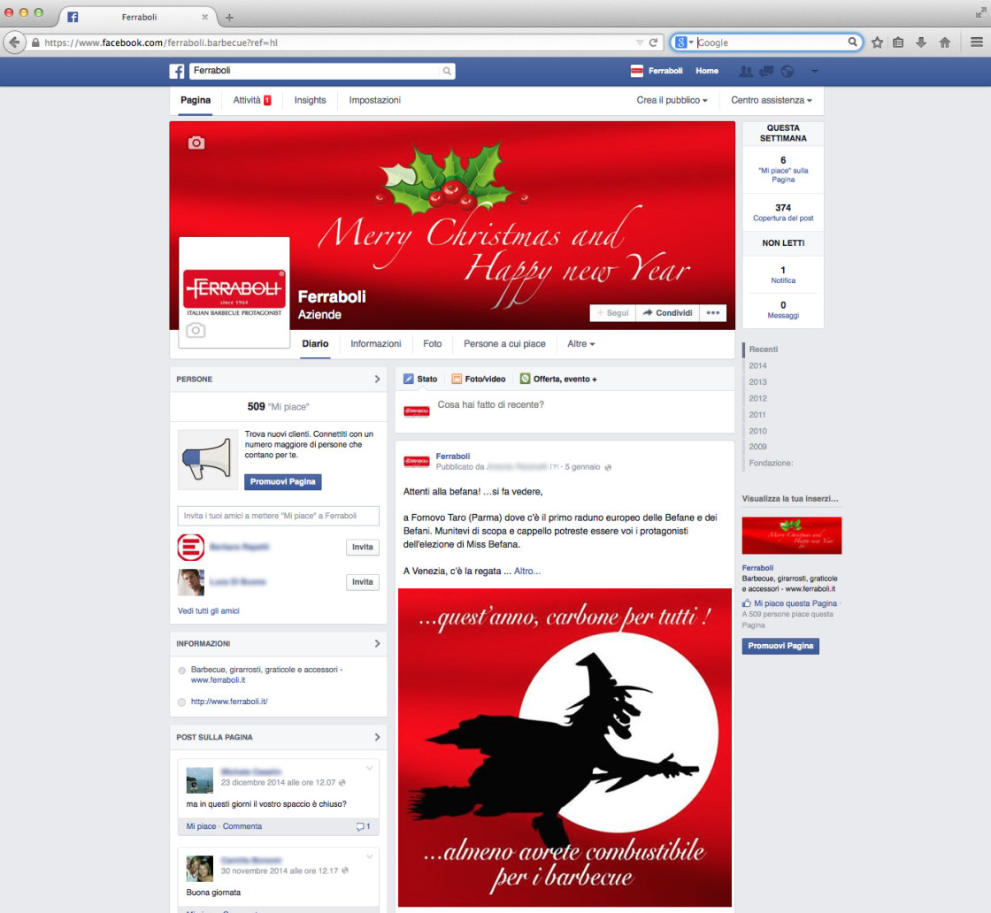Open URL history dropdown arrow
Screen dimensions: 991x913
coord(640,42)
